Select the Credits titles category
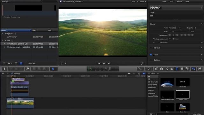Screen dimensions: 204x115 (x=151, y=90)
